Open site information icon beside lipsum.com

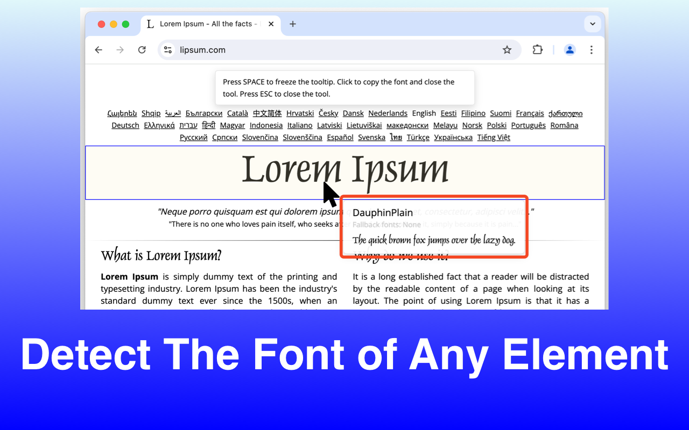tap(168, 50)
